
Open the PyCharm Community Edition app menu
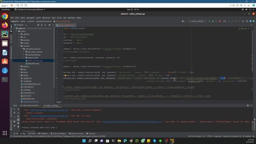tap(30, 10)
